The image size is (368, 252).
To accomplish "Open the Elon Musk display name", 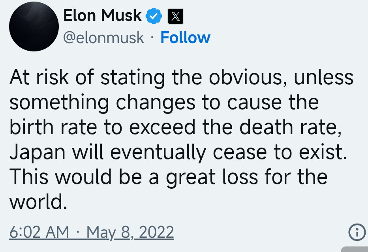I will tap(102, 16).
